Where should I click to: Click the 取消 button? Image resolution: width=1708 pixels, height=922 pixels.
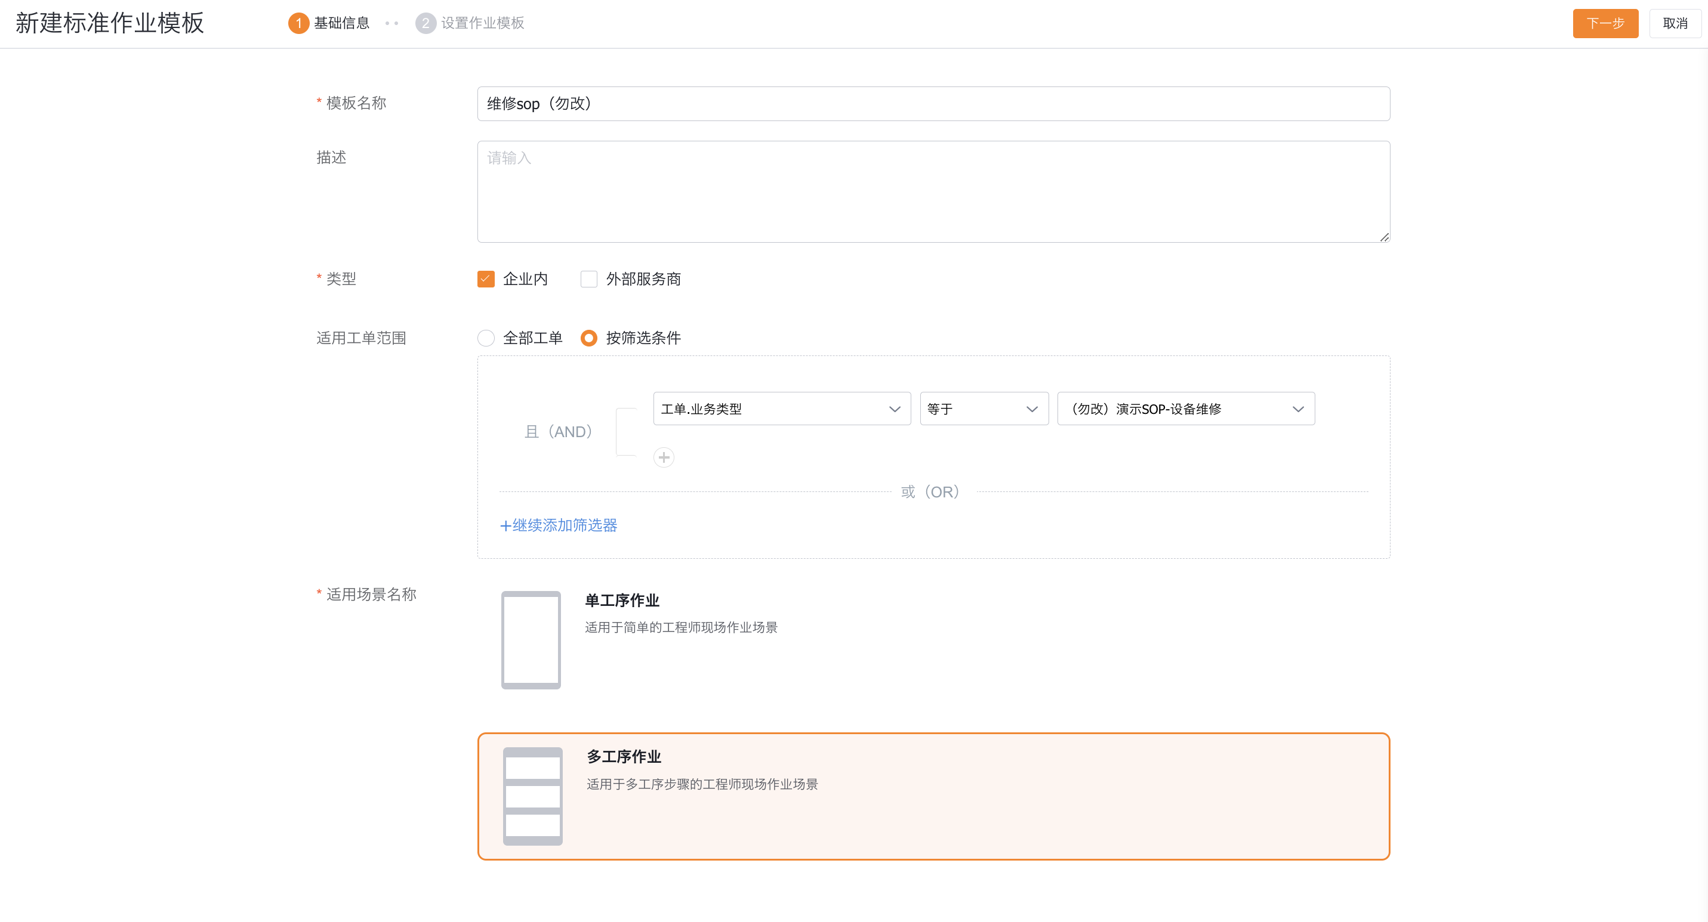point(1675,23)
